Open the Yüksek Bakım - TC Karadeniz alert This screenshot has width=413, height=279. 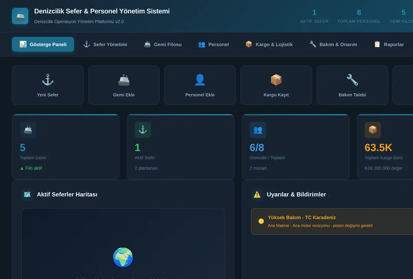pos(332,222)
